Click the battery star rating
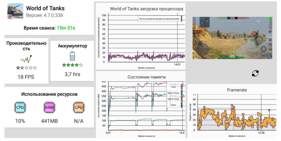 click(72, 65)
